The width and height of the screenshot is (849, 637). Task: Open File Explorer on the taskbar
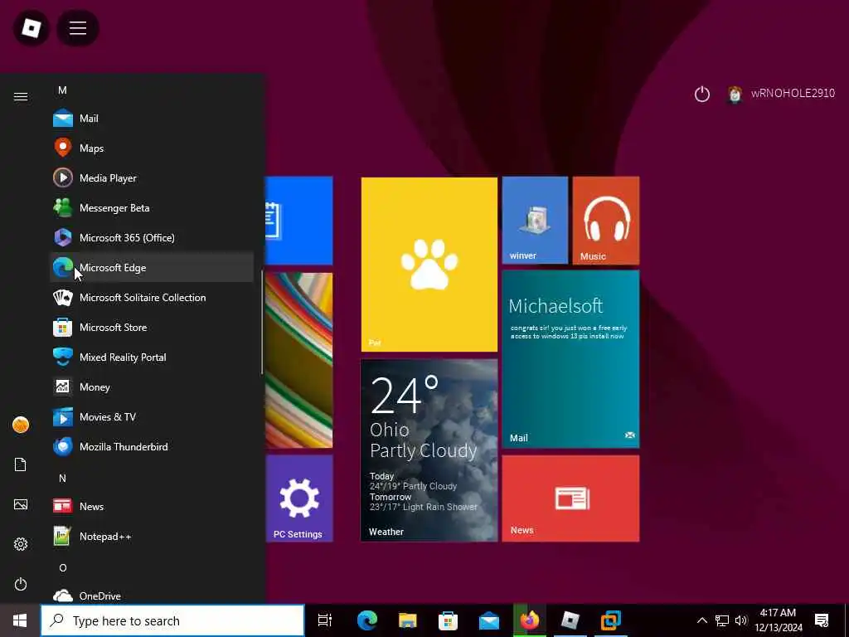407,620
